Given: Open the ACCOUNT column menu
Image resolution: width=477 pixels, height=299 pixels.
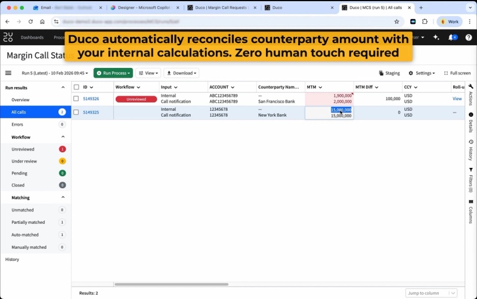Looking at the screenshot, I should pos(233,87).
